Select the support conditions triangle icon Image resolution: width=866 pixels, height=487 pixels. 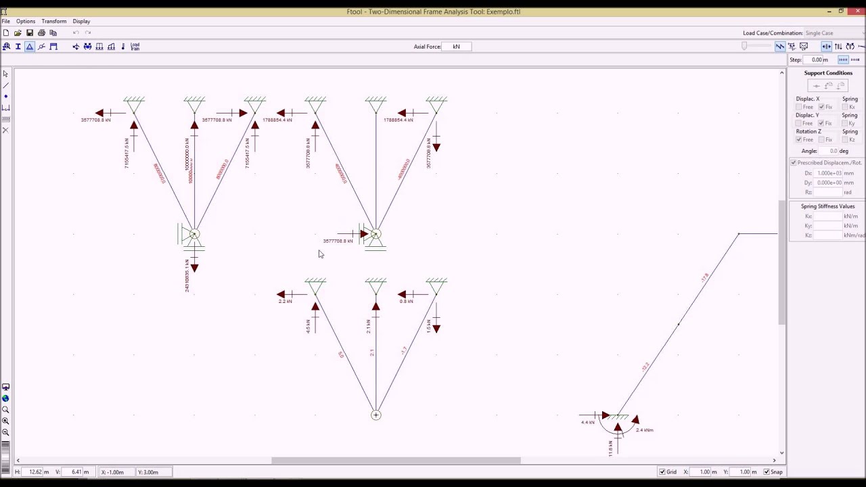coord(30,46)
